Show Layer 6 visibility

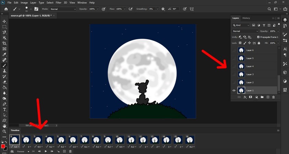point(234,50)
